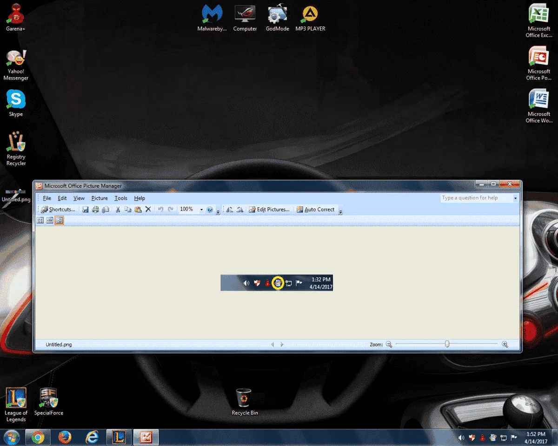Click the Save floppy disk icon

click(x=86, y=210)
